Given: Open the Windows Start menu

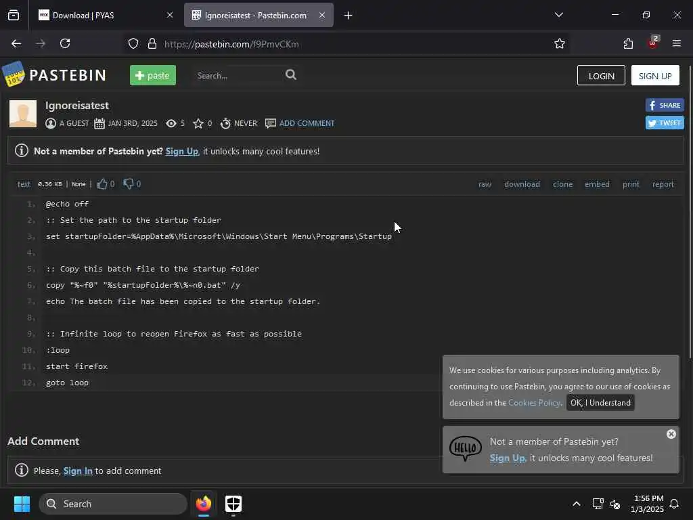Looking at the screenshot, I should [x=22, y=504].
